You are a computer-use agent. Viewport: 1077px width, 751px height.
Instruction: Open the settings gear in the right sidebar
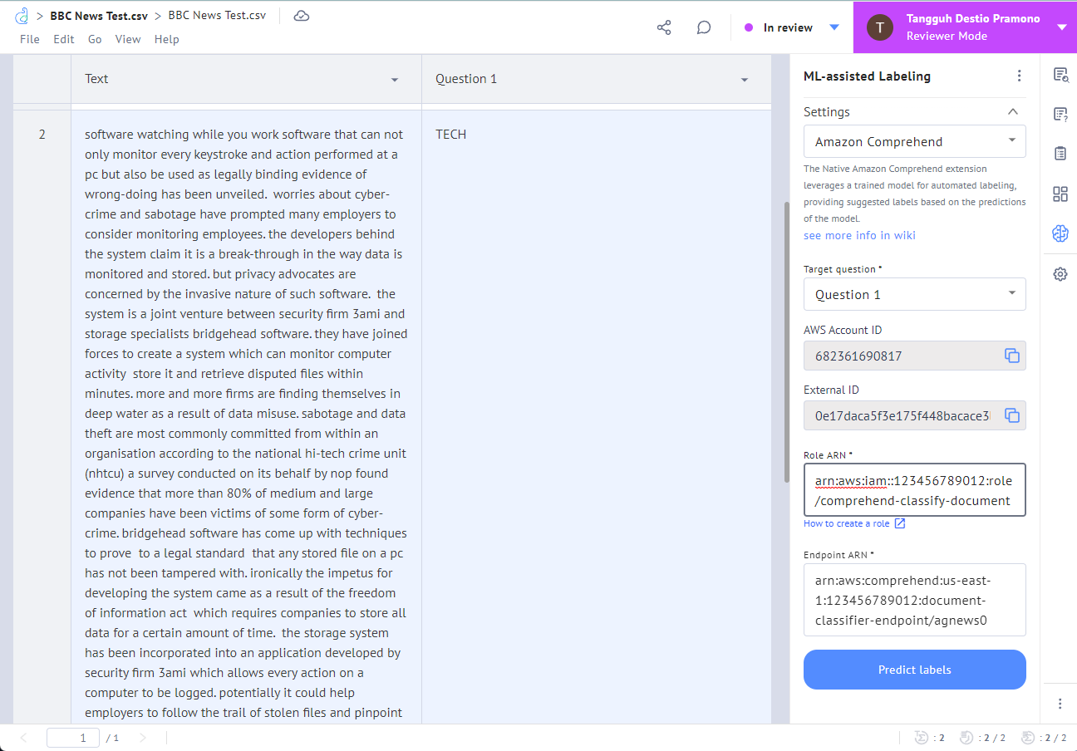click(1060, 273)
